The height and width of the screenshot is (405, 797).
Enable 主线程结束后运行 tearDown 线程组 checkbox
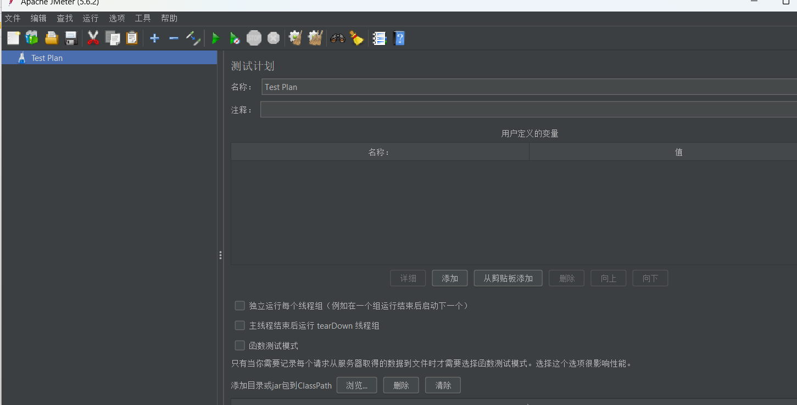(x=239, y=325)
